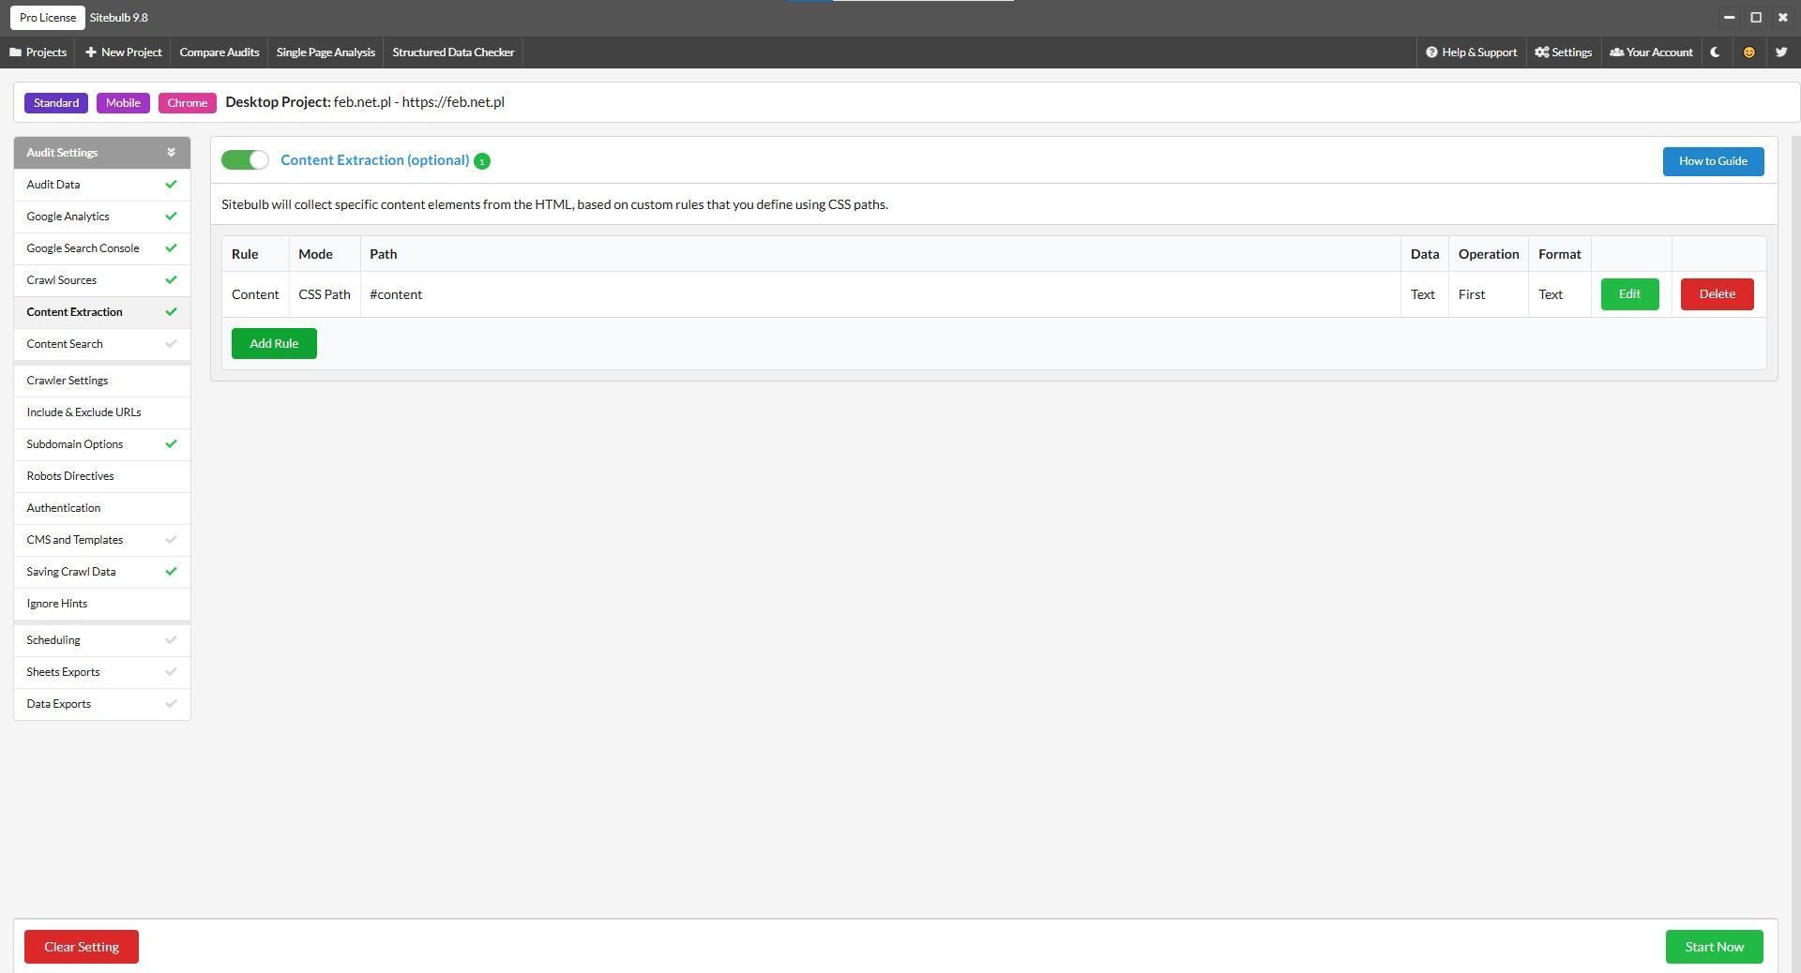This screenshot has width=1801, height=973.
Task: Open Single Page Analysis
Action: [x=325, y=52]
